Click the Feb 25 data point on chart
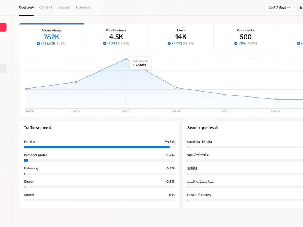The width and height of the screenshot is (303, 227). [226, 95]
